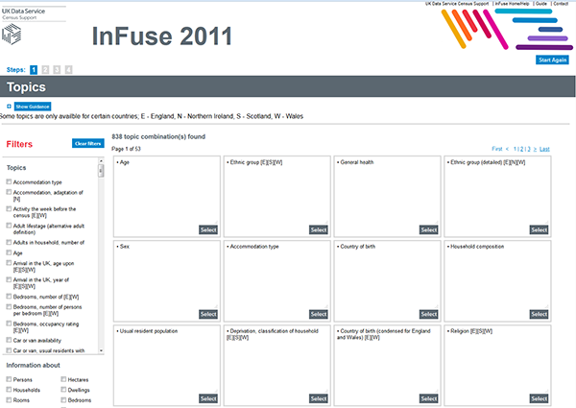Open the InFuse Home/Help link
This screenshot has height=408, width=576.
pyautogui.click(x=512, y=3)
